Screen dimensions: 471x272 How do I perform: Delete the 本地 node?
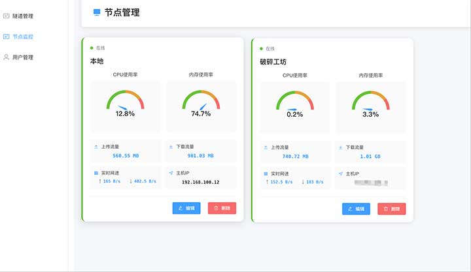[222, 208]
